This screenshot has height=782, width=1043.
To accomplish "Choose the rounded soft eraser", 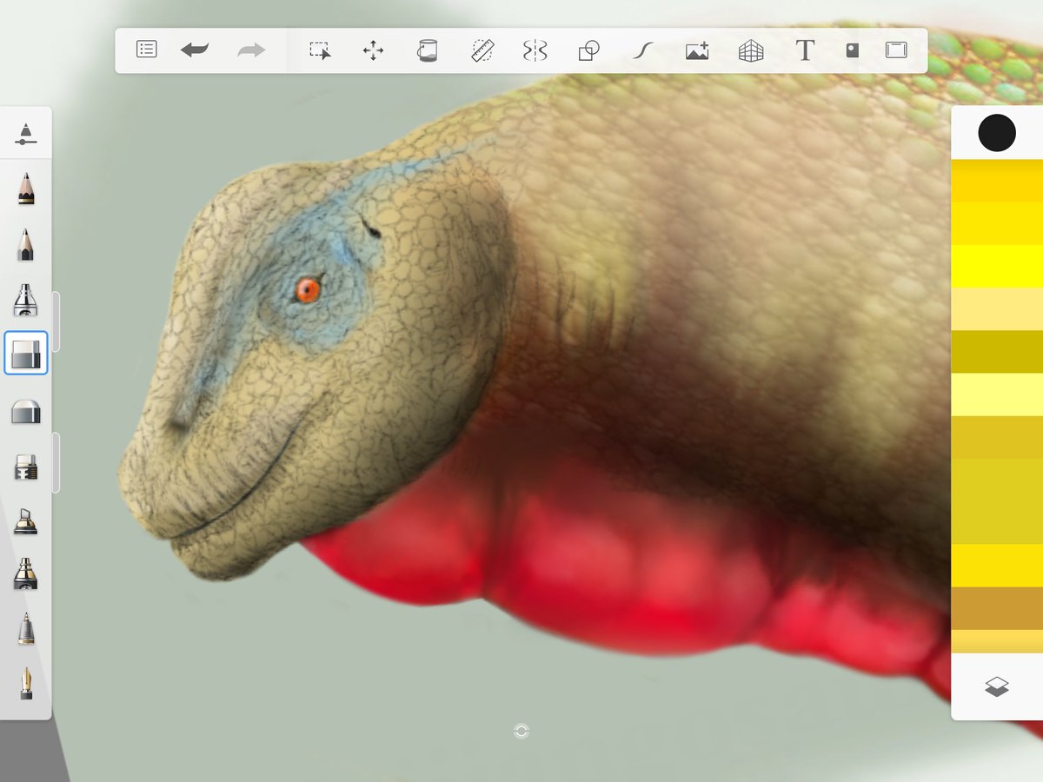I will click(x=26, y=411).
